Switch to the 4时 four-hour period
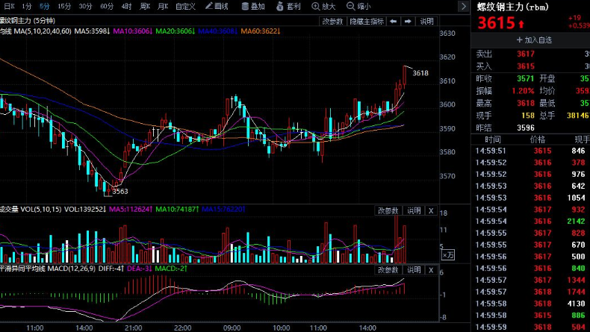This screenshot has height=332, width=590. (x=126, y=6)
